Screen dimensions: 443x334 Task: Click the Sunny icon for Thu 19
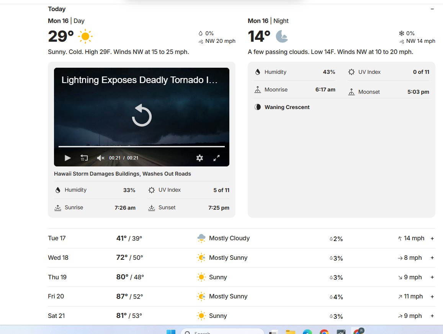click(x=201, y=277)
